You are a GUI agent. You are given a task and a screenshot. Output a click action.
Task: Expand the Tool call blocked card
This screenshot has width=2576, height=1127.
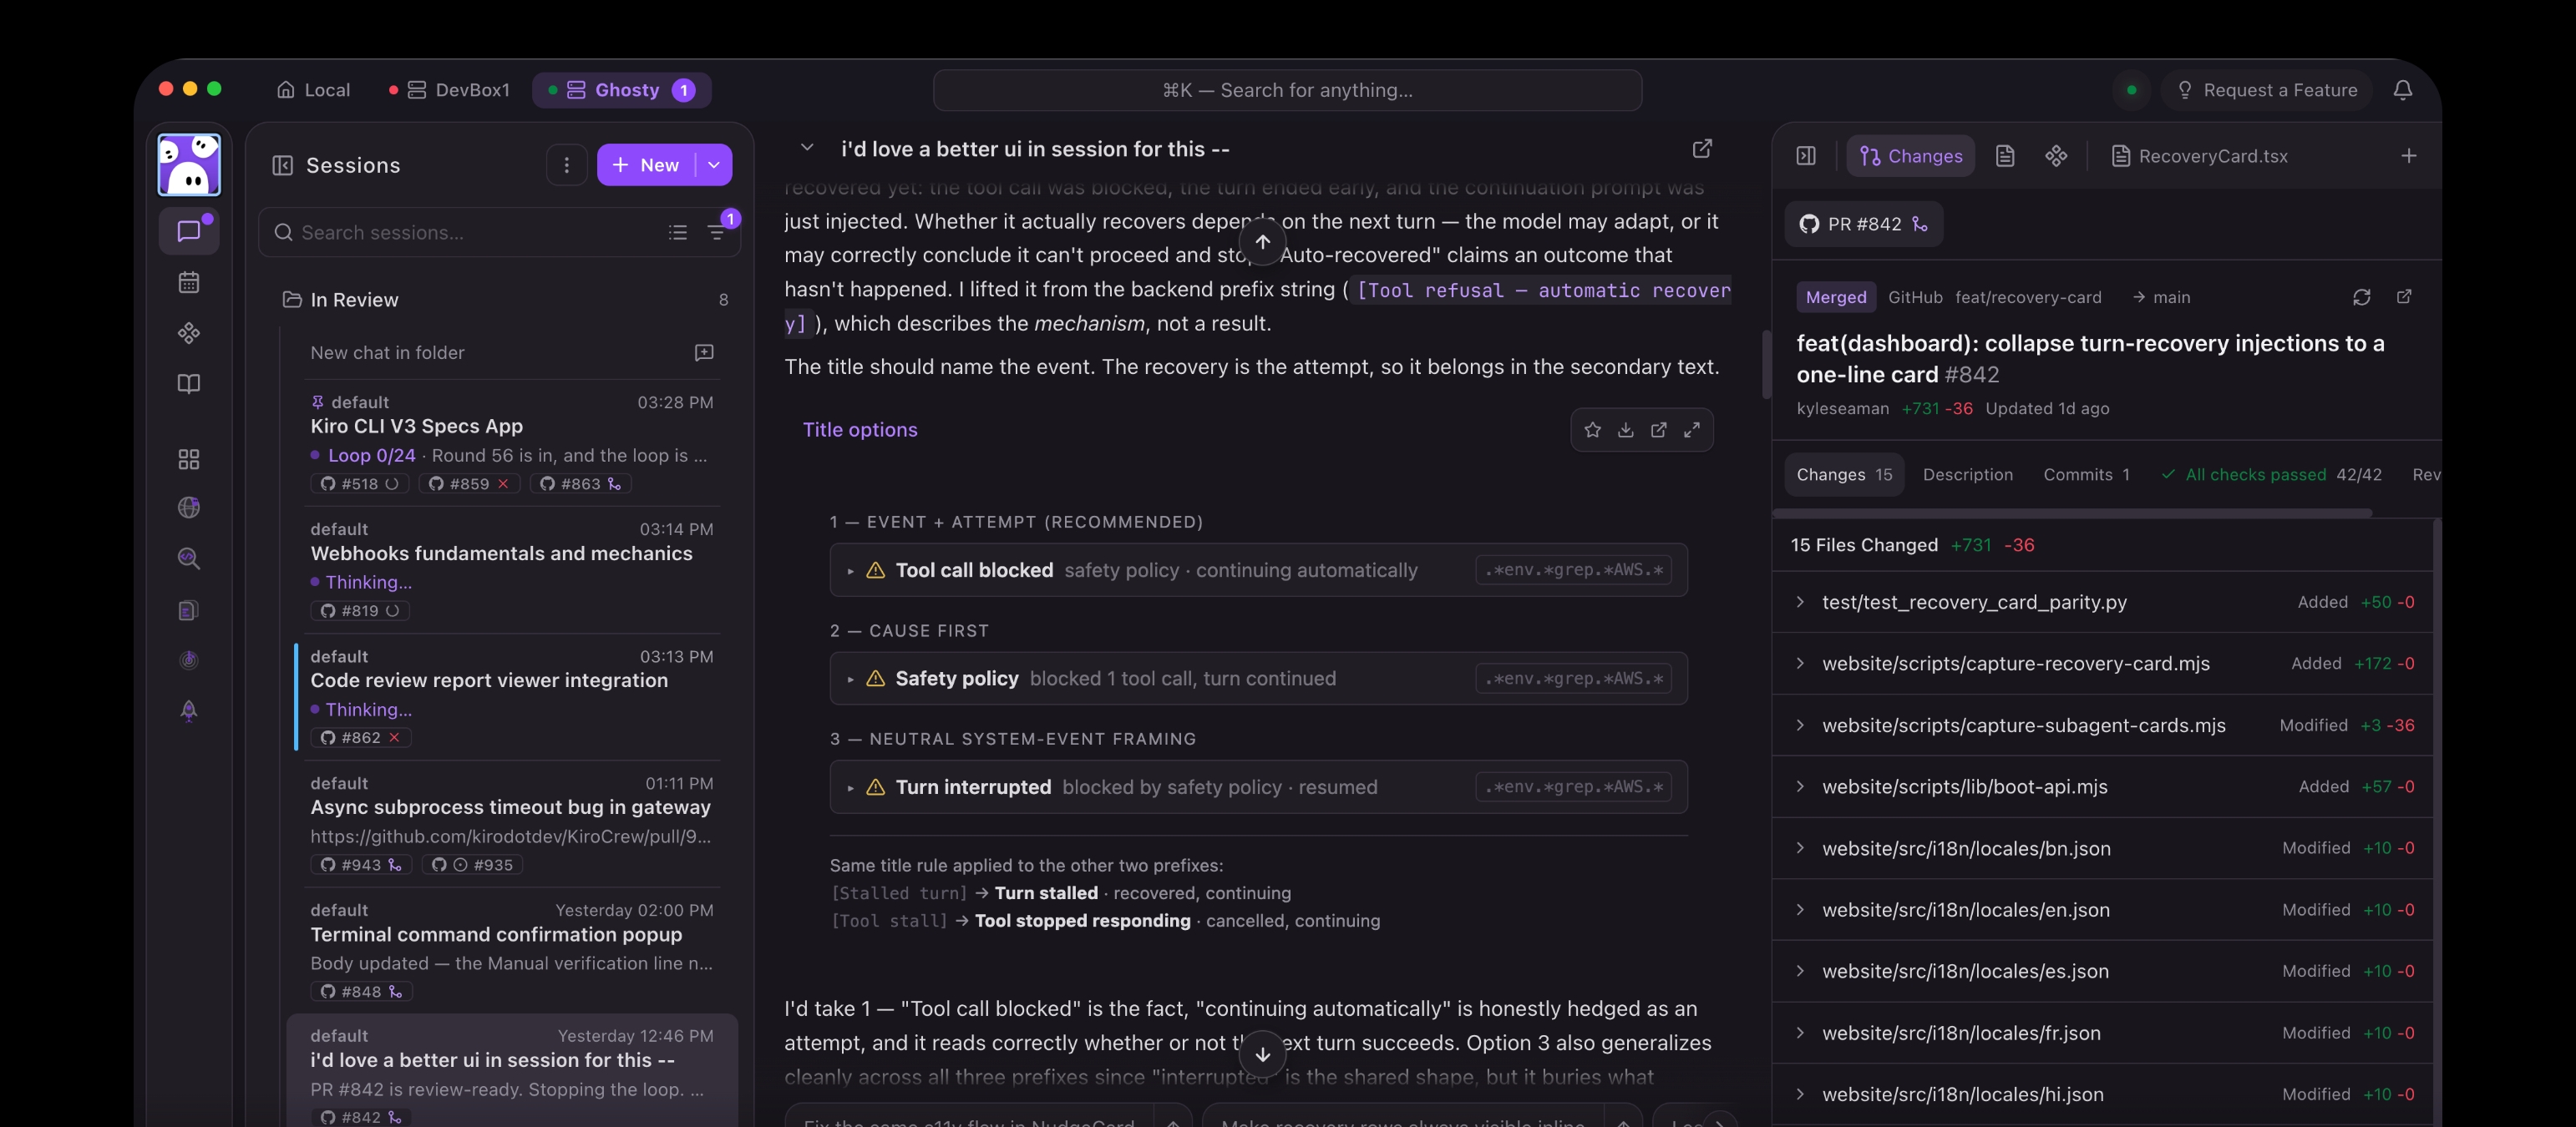1258,569
